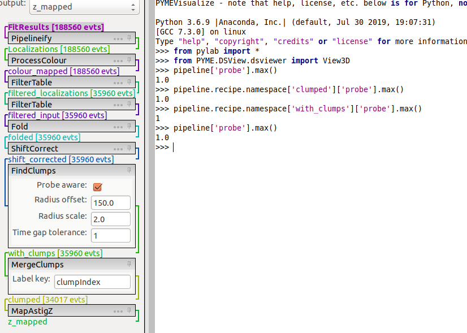Click the Time gap tolerance field
The image size is (467, 333).
(110, 236)
